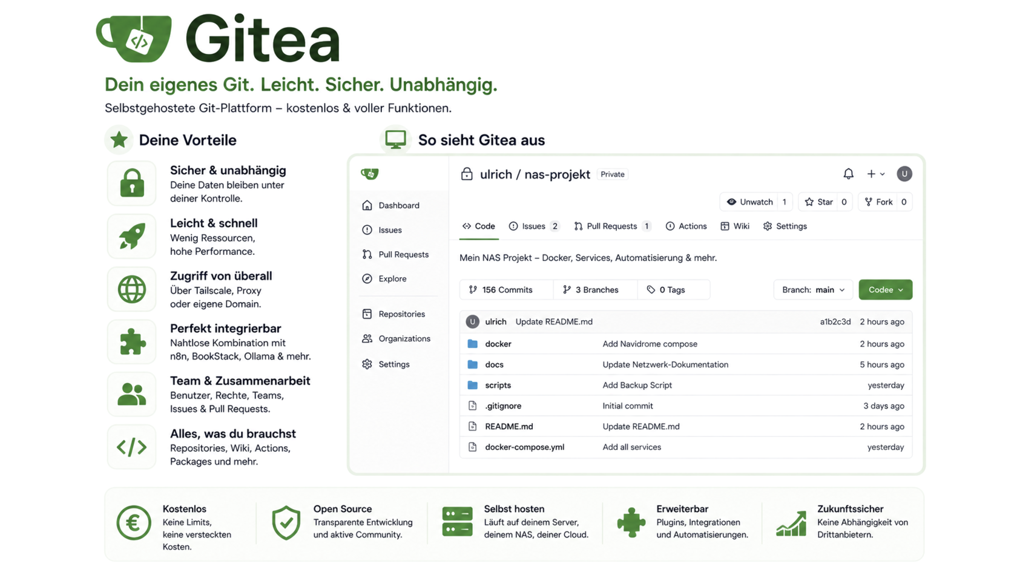Screen dimensions: 1017x572
Task: Open the README.md file
Action: click(508, 427)
